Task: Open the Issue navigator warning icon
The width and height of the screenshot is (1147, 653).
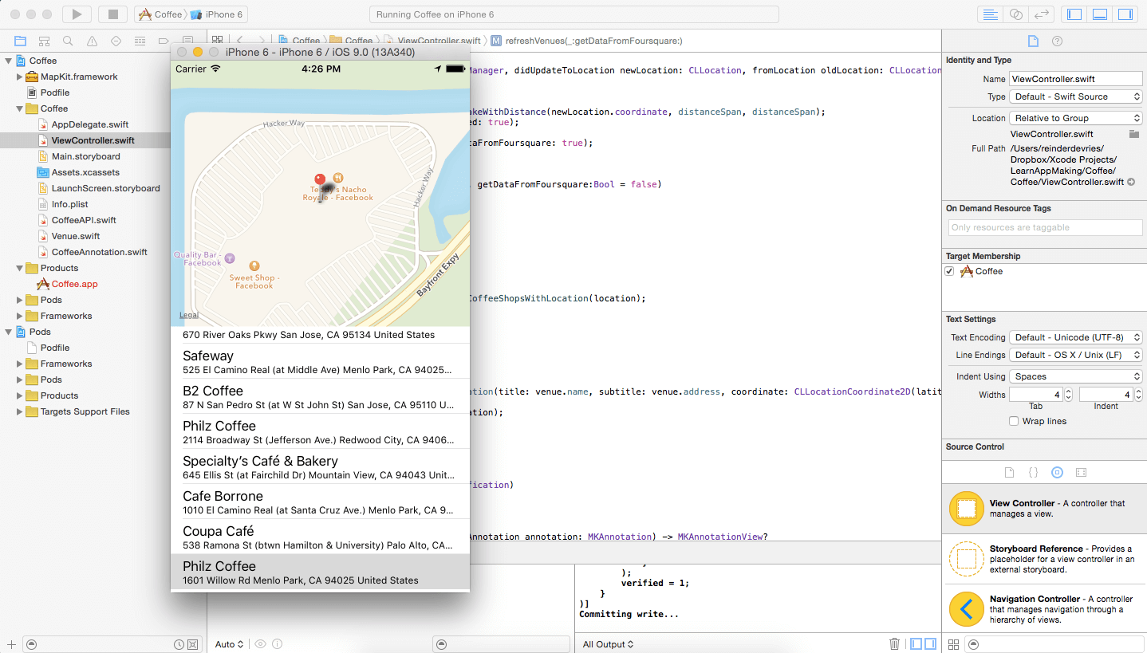Action: 92,41
